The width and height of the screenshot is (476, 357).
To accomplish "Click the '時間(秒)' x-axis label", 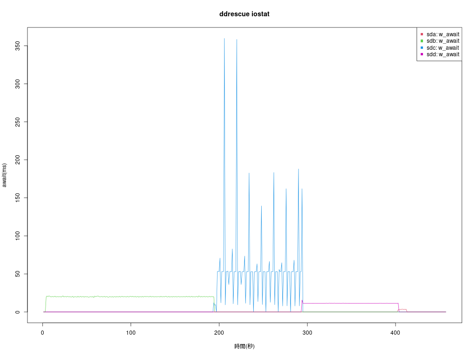I will coord(245,346).
